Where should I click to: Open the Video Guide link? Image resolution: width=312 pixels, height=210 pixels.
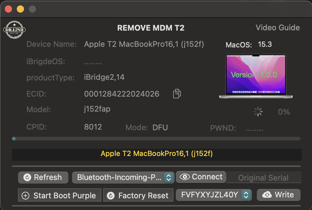point(277,28)
